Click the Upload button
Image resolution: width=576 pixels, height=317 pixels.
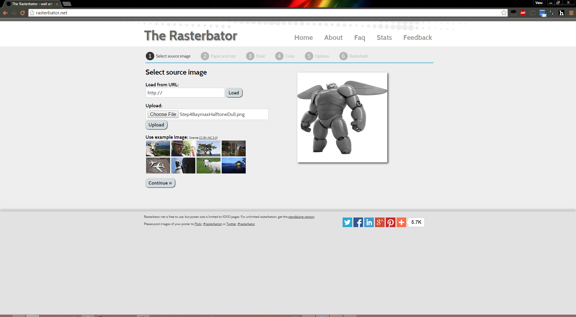pyautogui.click(x=156, y=125)
